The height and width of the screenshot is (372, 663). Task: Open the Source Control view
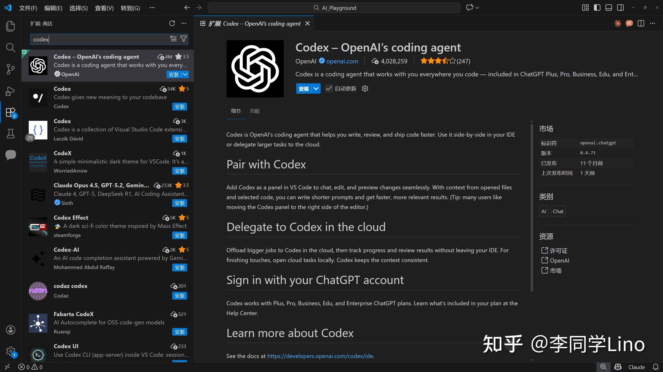10,69
